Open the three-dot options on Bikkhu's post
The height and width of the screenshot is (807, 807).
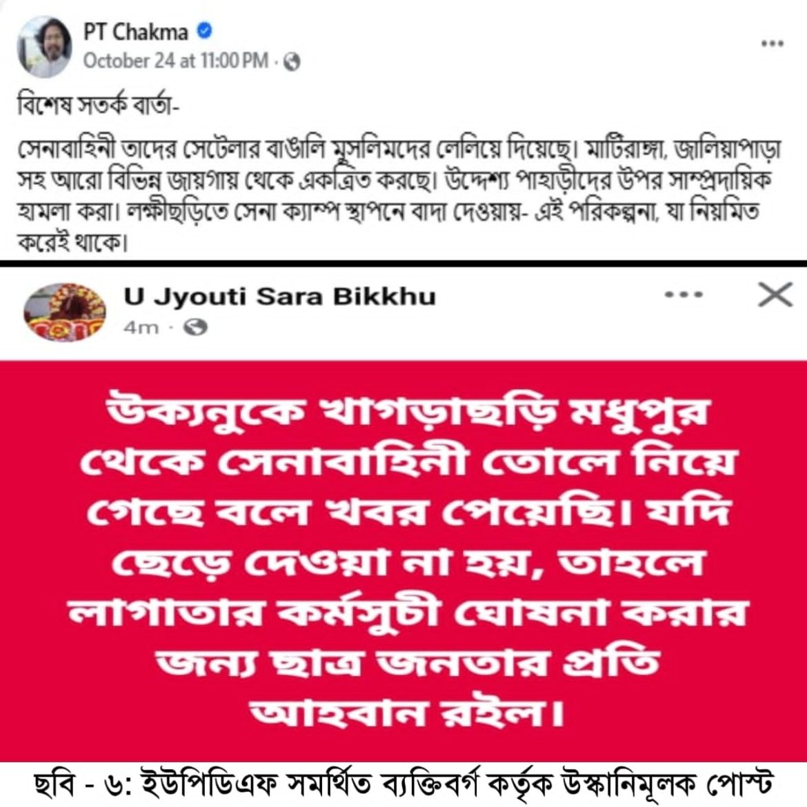(684, 295)
